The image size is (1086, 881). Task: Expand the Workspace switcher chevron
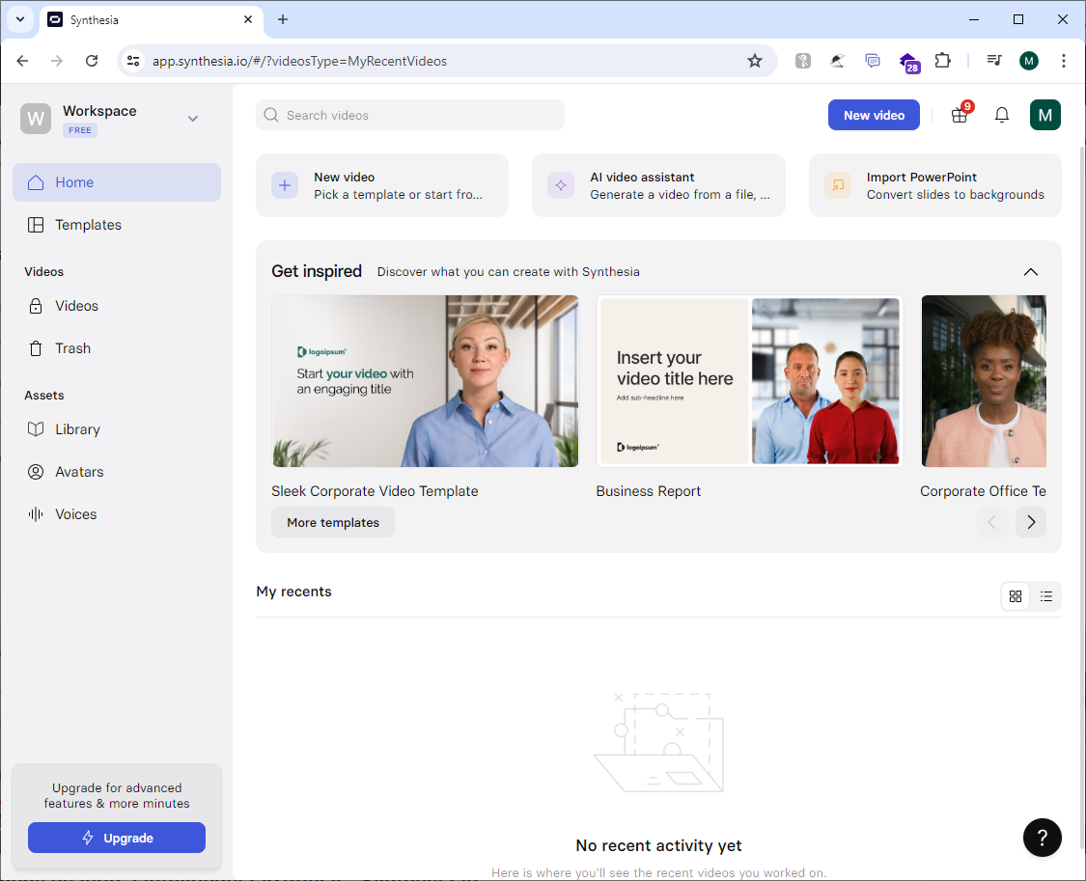click(x=193, y=119)
